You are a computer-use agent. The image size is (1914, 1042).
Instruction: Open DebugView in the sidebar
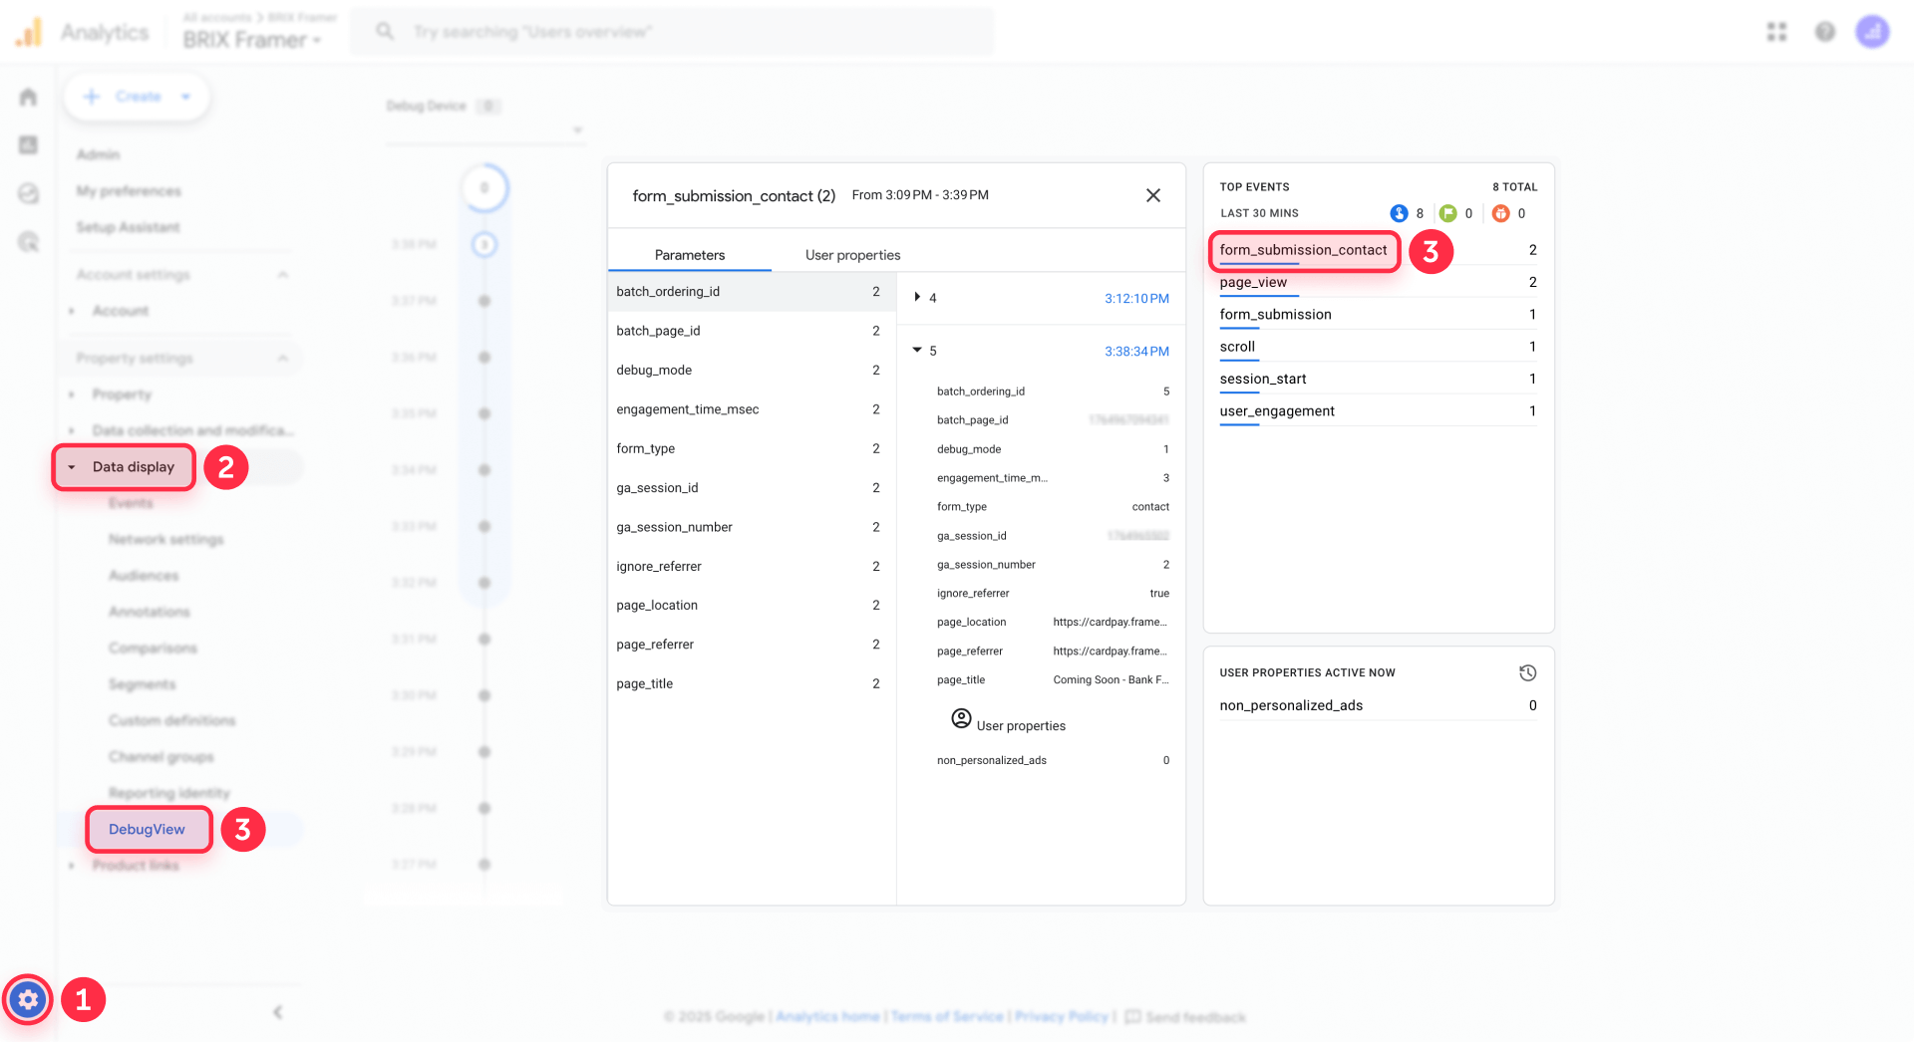click(x=147, y=830)
